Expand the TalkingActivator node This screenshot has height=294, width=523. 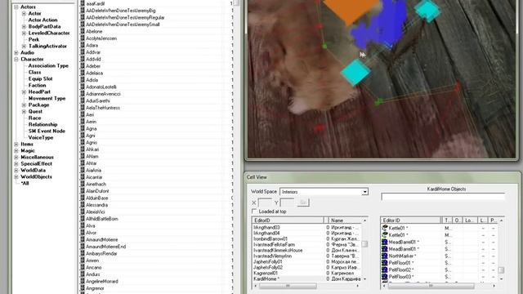pyautogui.click(x=24, y=47)
